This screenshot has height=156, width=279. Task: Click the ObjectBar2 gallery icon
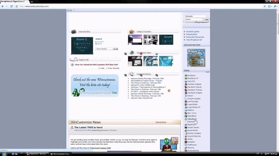186,116
